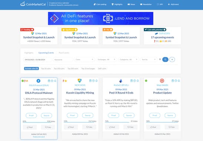Open the date range field
The image size is (203, 141).
point(37,59)
